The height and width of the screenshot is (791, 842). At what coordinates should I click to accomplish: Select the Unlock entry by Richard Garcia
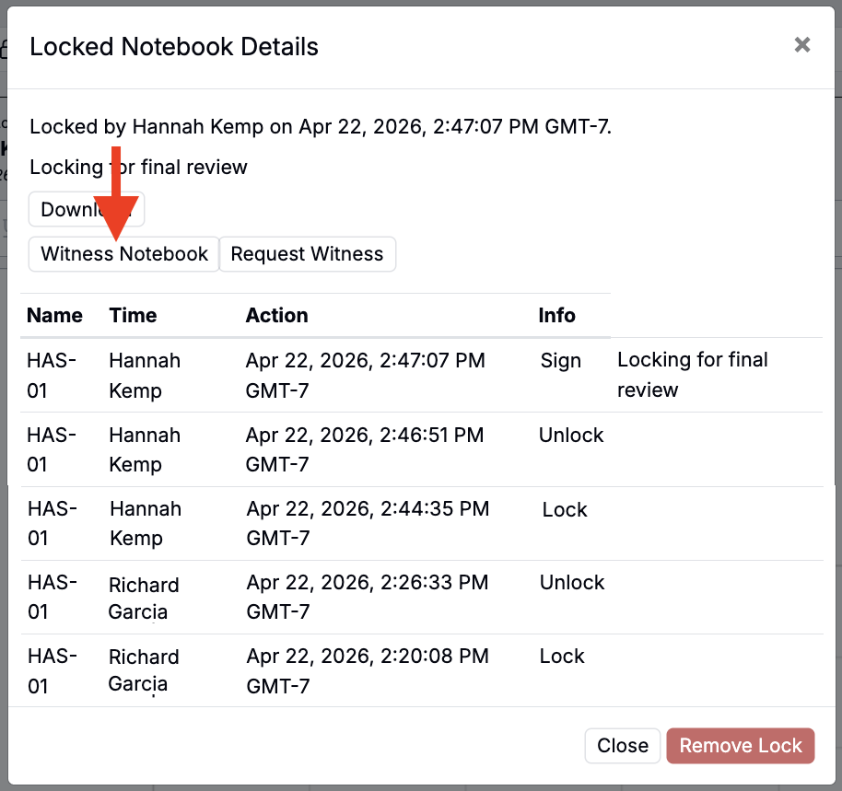click(x=571, y=583)
